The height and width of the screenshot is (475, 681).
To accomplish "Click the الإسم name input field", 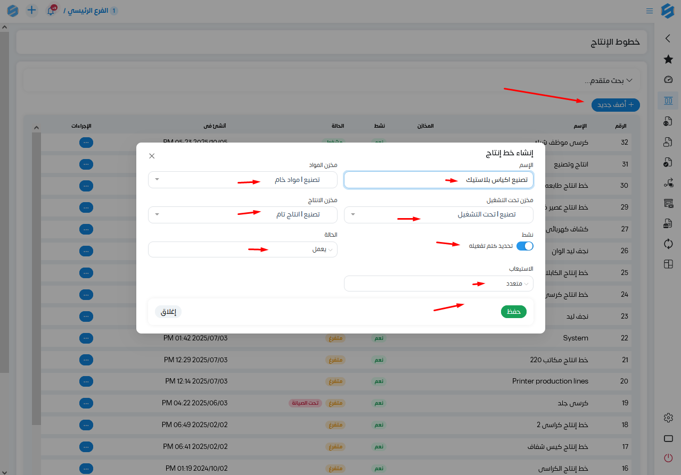I will (438, 180).
